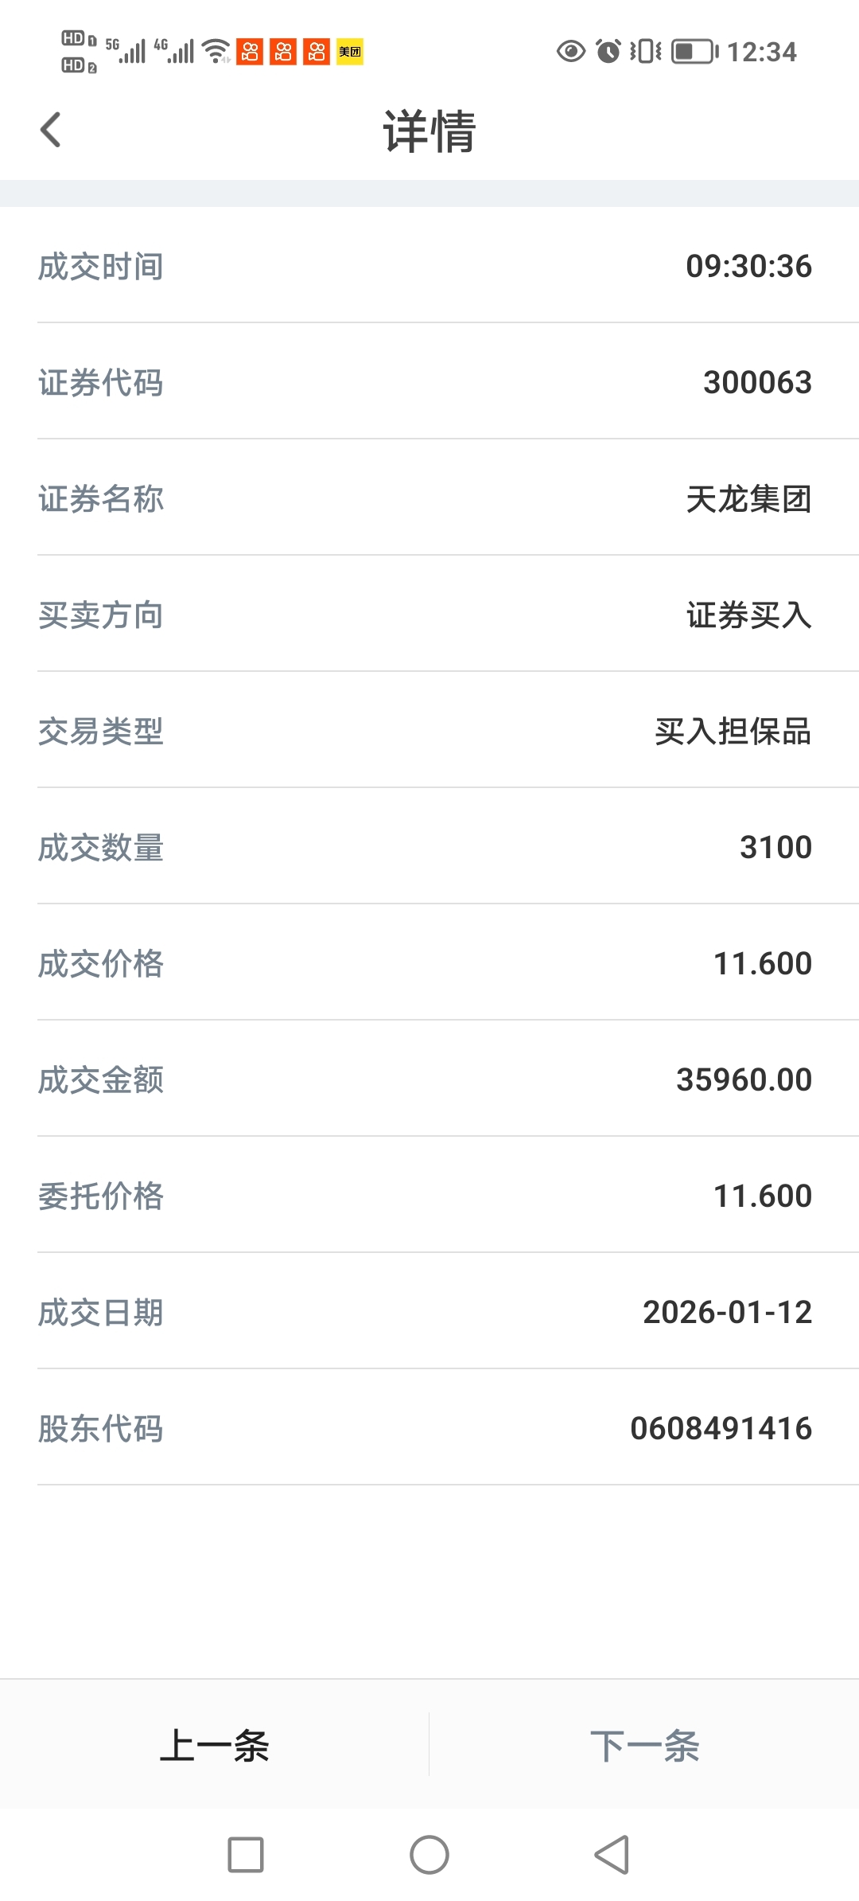859x1901 pixels.
Task: Tap the 详情 page title
Action: click(x=429, y=131)
